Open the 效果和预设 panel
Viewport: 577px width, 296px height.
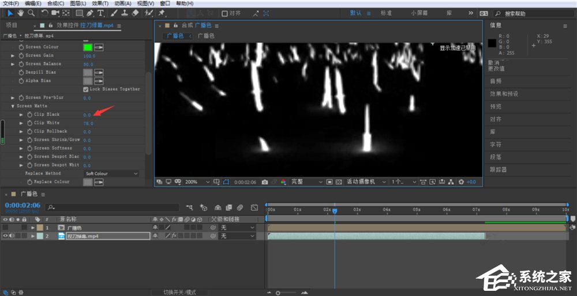504,93
